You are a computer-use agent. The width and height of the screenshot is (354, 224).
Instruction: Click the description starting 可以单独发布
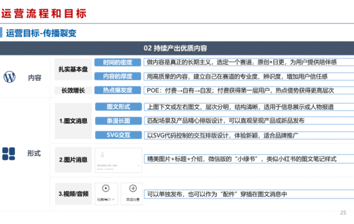249,194
